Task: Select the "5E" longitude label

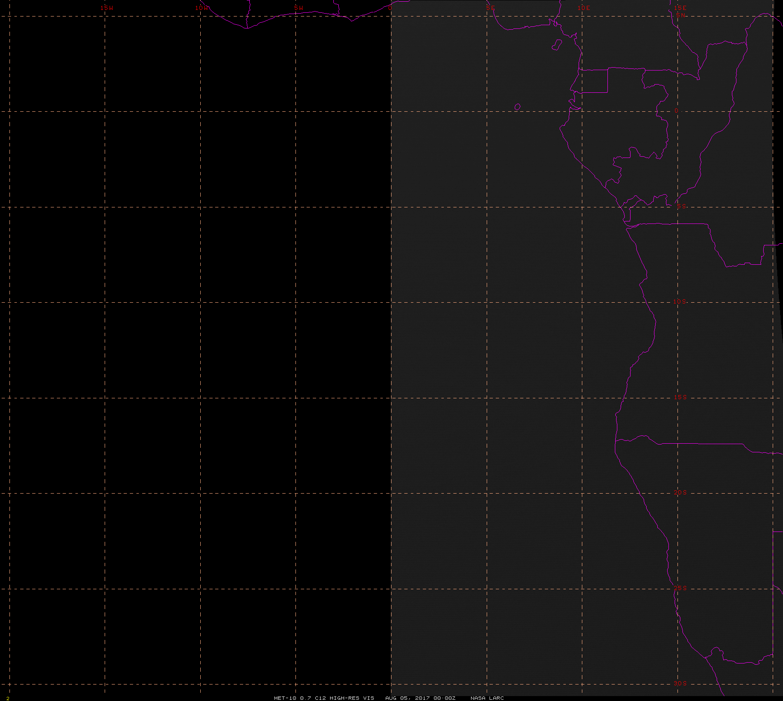Action: [x=490, y=8]
